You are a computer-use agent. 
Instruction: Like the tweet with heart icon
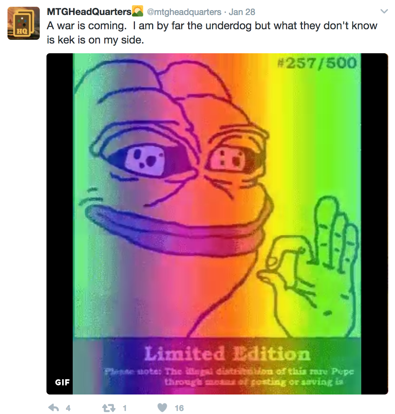(162, 408)
